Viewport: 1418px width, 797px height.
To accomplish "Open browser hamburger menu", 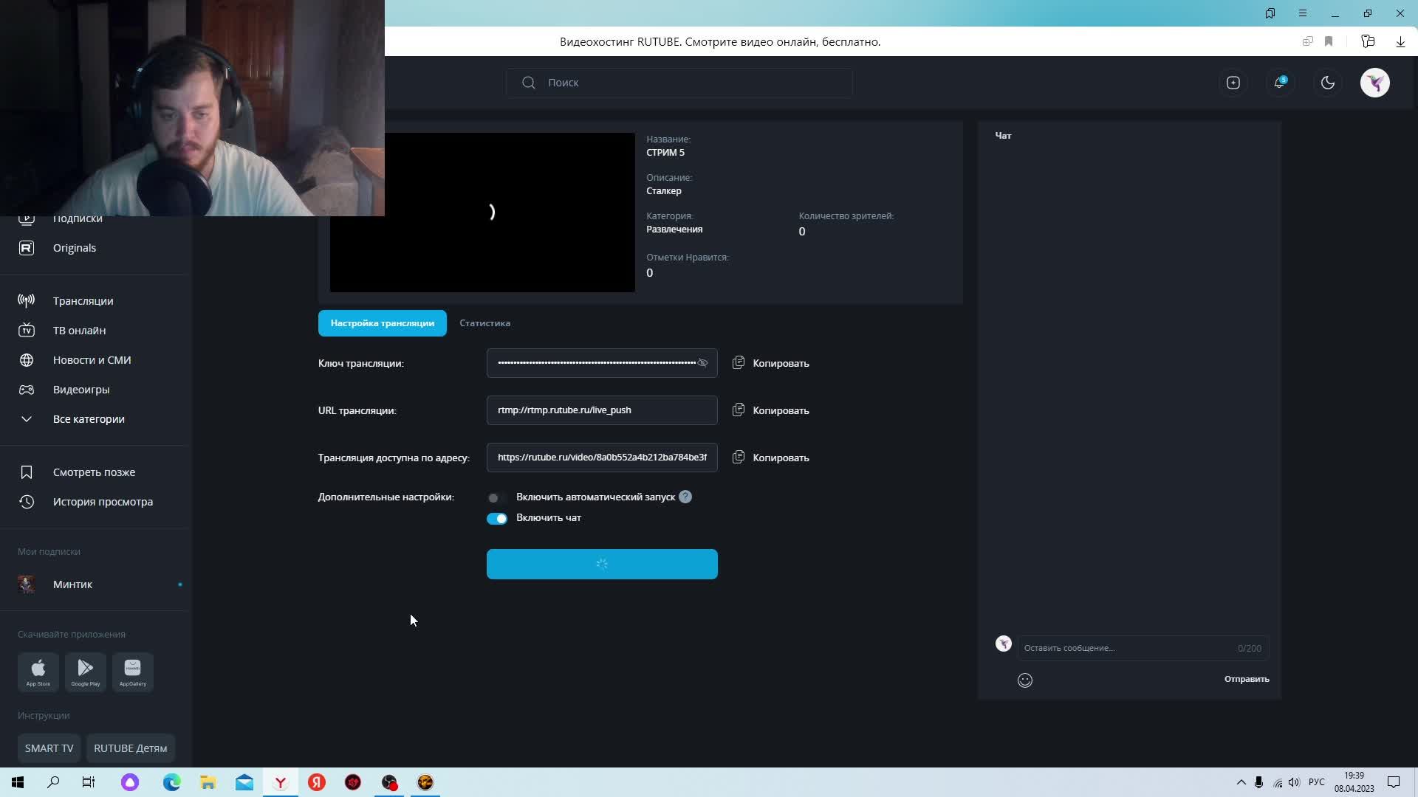I will pyautogui.click(x=1303, y=13).
